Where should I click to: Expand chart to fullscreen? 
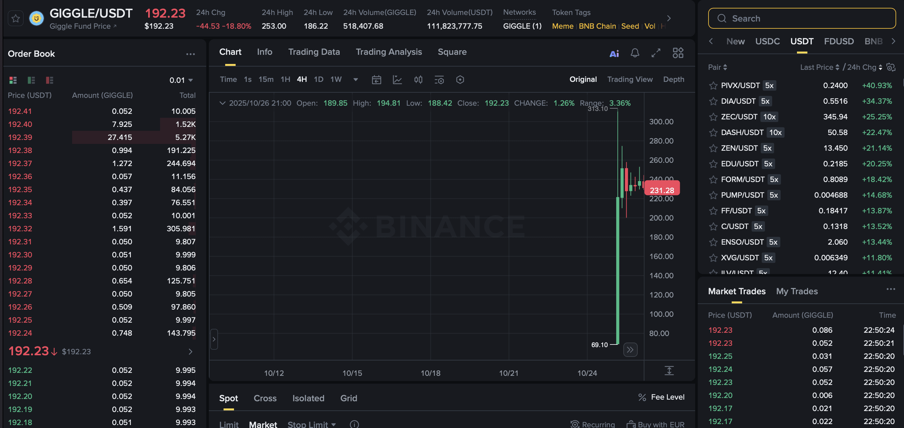656,53
